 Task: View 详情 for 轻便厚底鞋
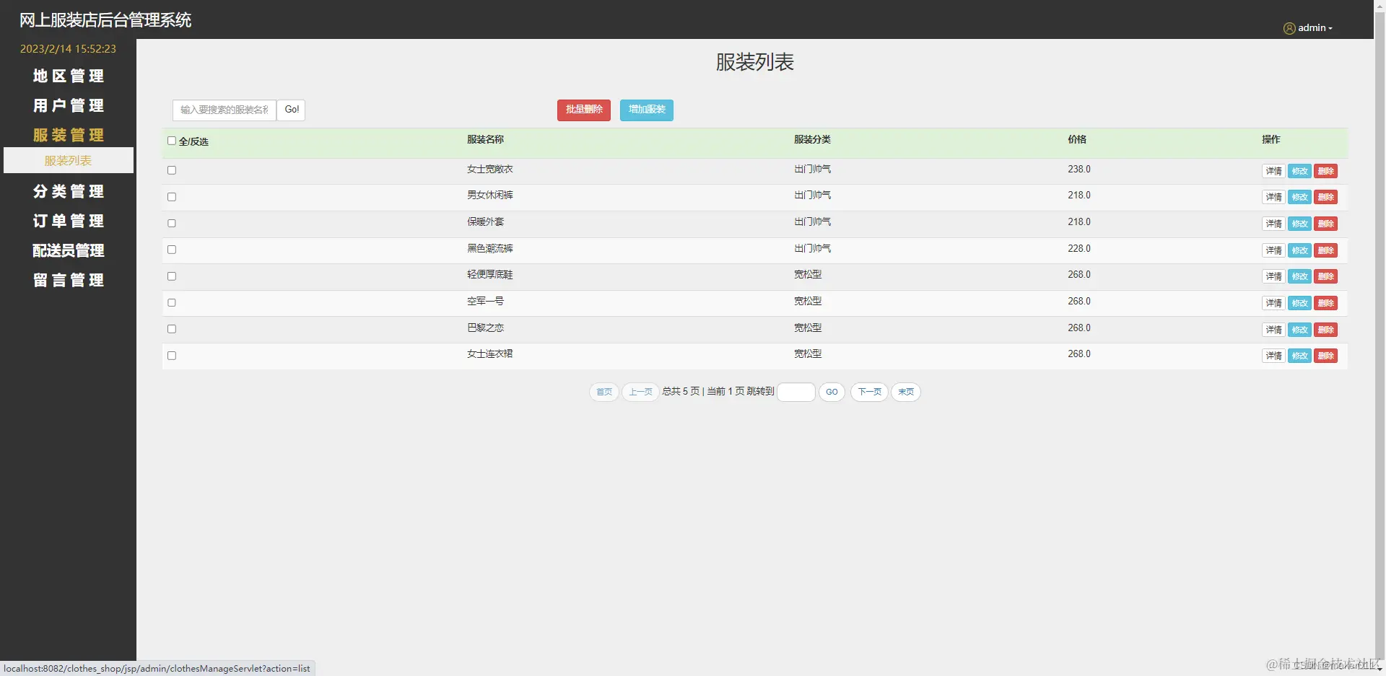tap(1273, 276)
